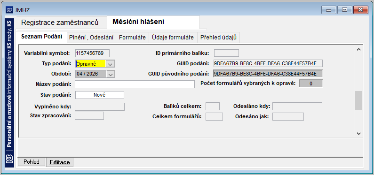Click the GUID původního podání field
Image resolution: width=374 pixels, height=175 pixels.
[x=268, y=73]
